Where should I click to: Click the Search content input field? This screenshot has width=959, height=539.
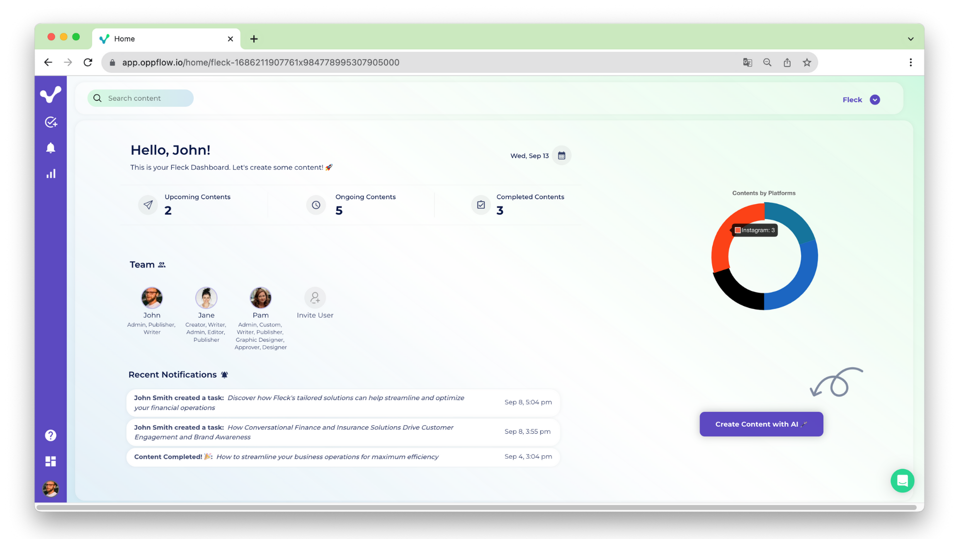140,97
